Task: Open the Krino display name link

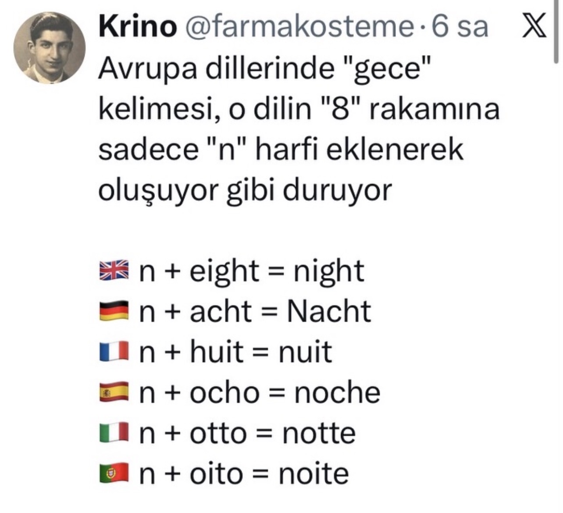Action: 136,26
